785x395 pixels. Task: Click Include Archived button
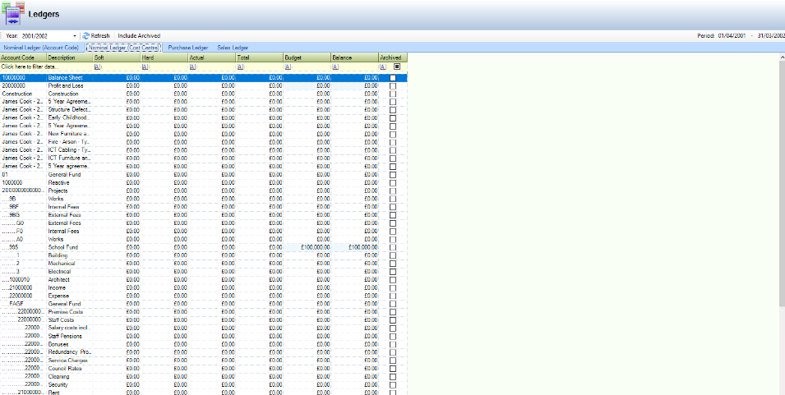[x=139, y=36]
